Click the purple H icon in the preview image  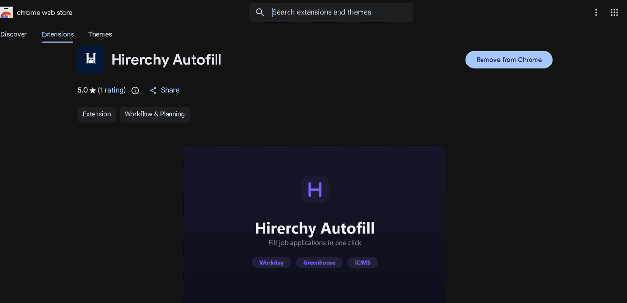point(315,189)
